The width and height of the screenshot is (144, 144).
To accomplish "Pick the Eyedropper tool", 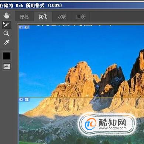I will point(6,42).
